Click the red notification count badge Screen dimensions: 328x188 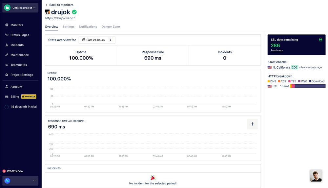click(4, 171)
